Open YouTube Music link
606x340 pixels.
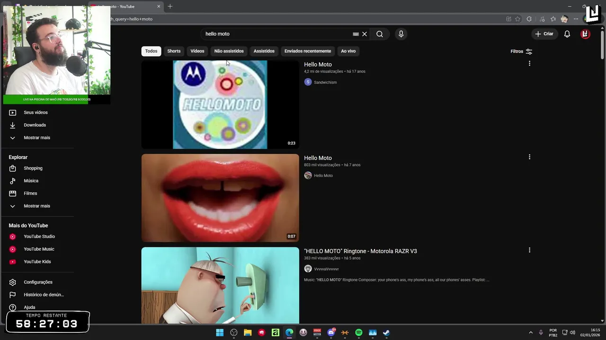pos(38,249)
